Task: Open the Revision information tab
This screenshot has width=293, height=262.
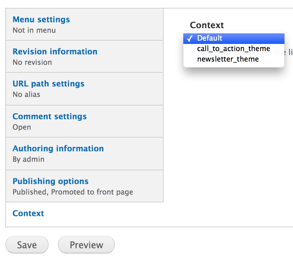Action: (55, 51)
